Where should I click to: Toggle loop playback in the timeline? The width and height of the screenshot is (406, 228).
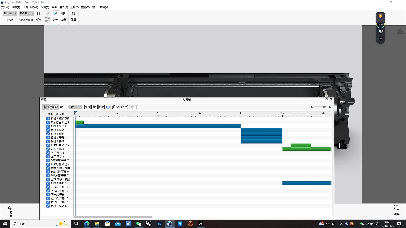point(108,107)
